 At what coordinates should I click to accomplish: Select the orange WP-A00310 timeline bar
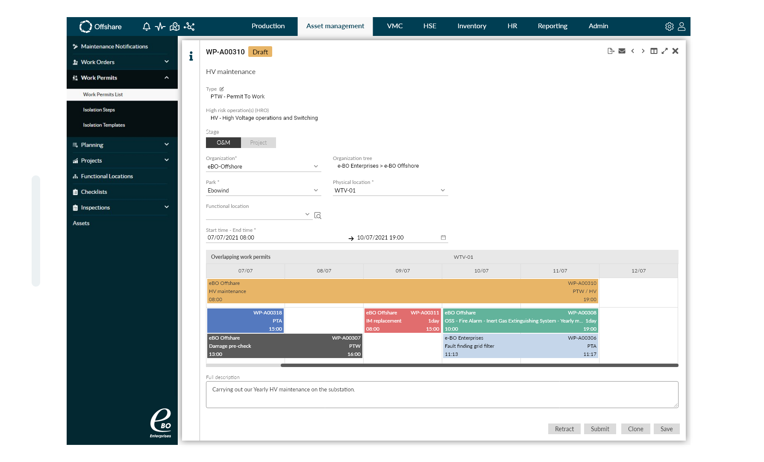pos(402,291)
